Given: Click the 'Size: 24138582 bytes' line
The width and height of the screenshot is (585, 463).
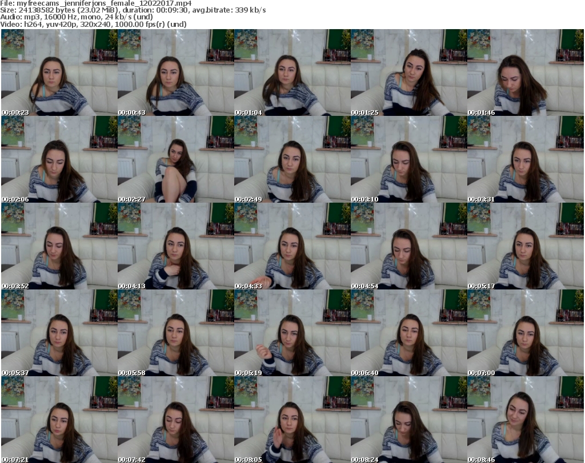Looking at the screenshot, I should pyautogui.click(x=133, y=10).
